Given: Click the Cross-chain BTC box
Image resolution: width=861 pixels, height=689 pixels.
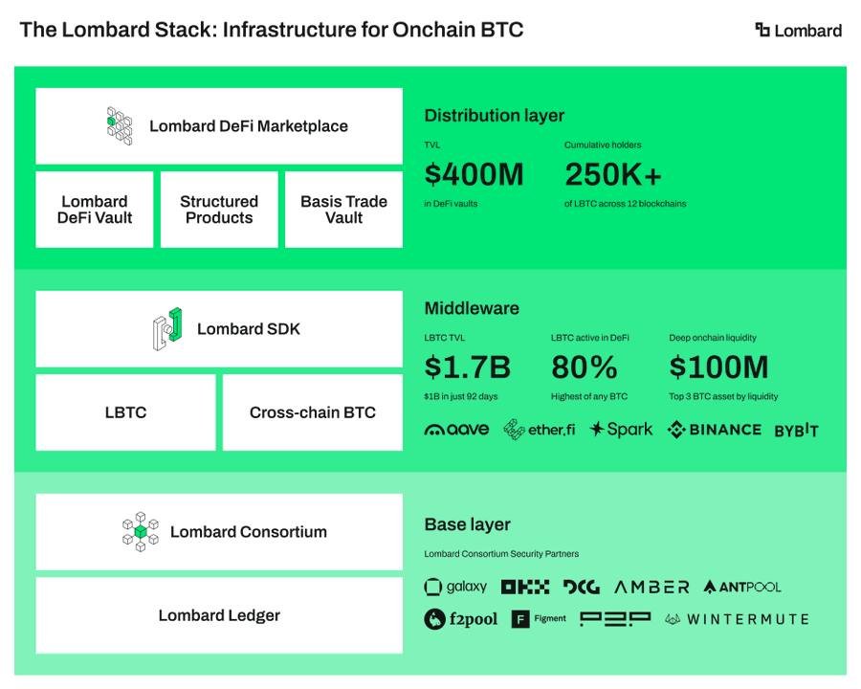Looking at the screenshot, I should point(312,412).
